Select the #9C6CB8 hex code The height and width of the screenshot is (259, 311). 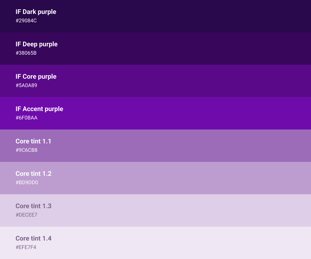point(27,150)
